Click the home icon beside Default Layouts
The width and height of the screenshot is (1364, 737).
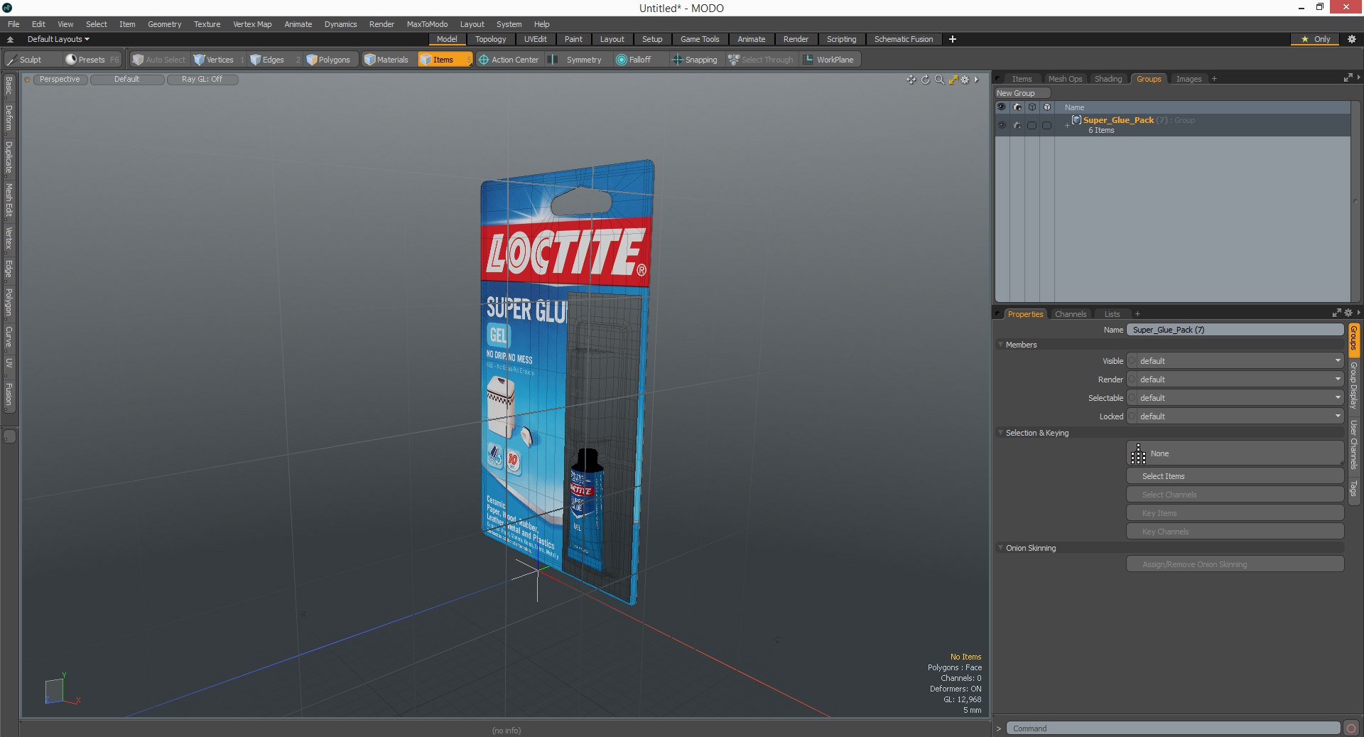[10, 39]
